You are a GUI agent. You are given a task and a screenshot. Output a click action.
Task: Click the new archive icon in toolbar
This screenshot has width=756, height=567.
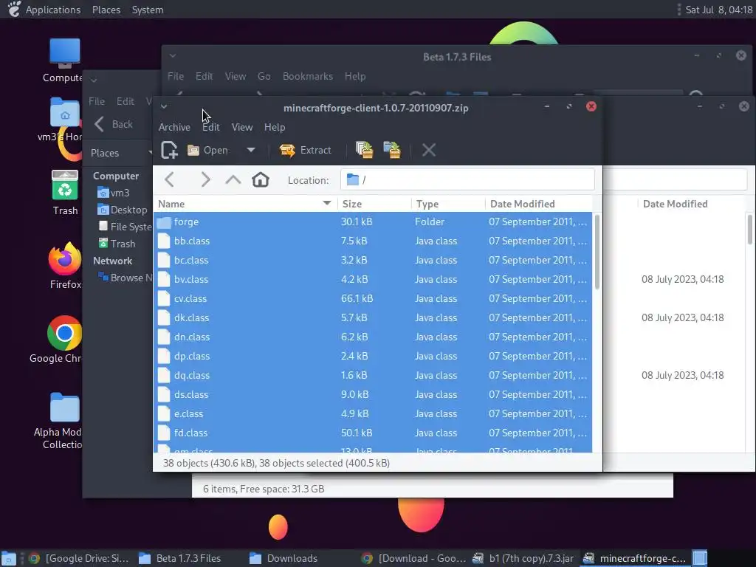169,150
